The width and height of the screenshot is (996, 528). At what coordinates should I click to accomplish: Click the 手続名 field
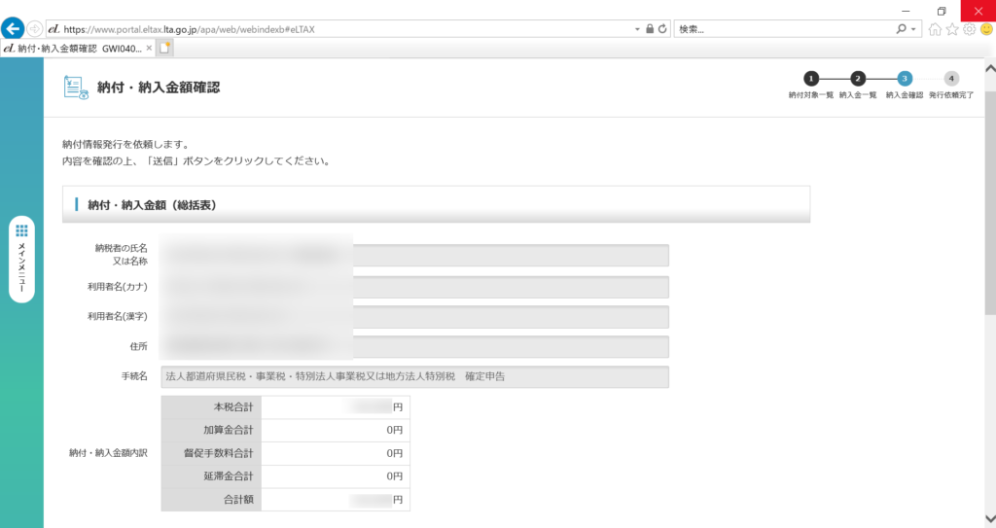[415, 376]
